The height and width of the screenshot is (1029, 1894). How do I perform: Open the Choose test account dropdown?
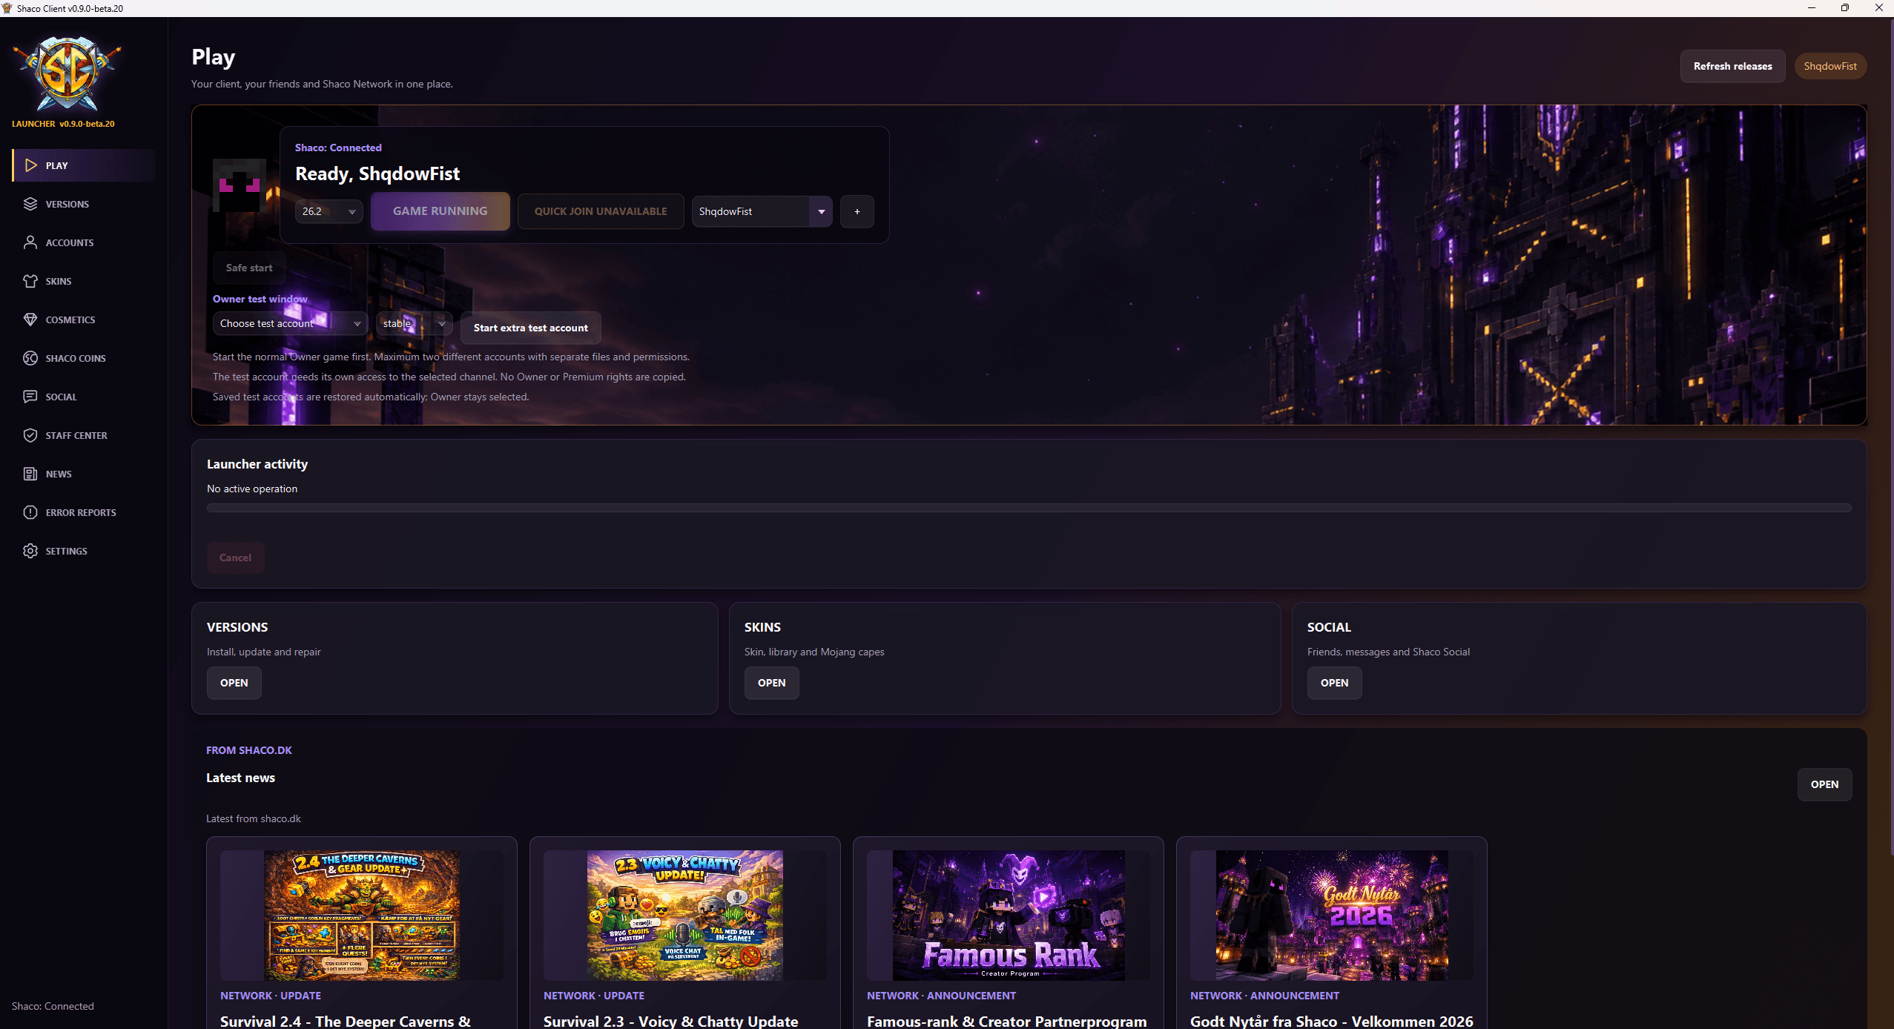click(290, 323)
